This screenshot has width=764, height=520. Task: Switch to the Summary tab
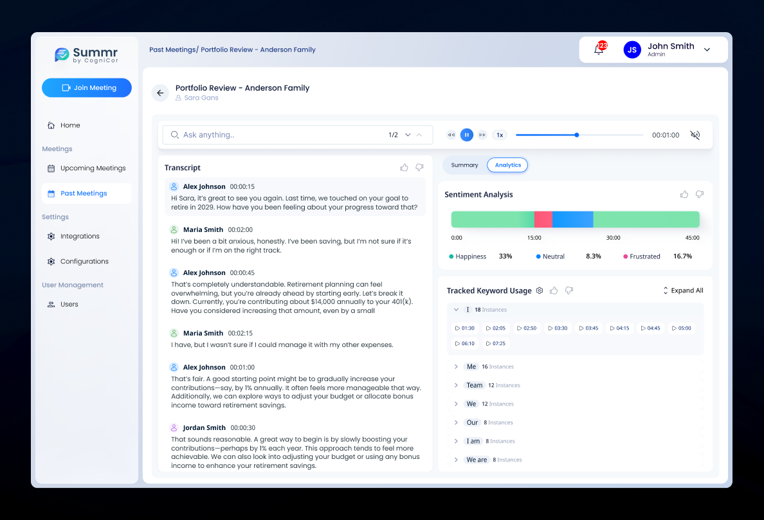(x=464, y=165)
